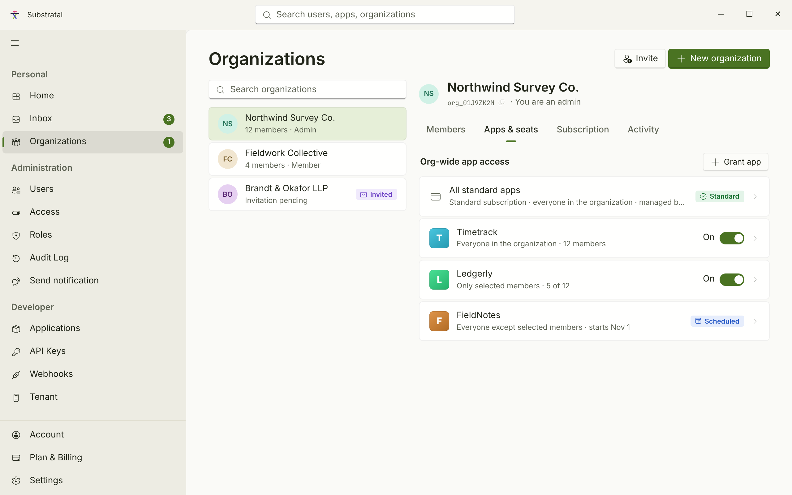Viewport: 792px width, 495px height.
Task: Click the Grant app button
Action: tap(735, 162)
